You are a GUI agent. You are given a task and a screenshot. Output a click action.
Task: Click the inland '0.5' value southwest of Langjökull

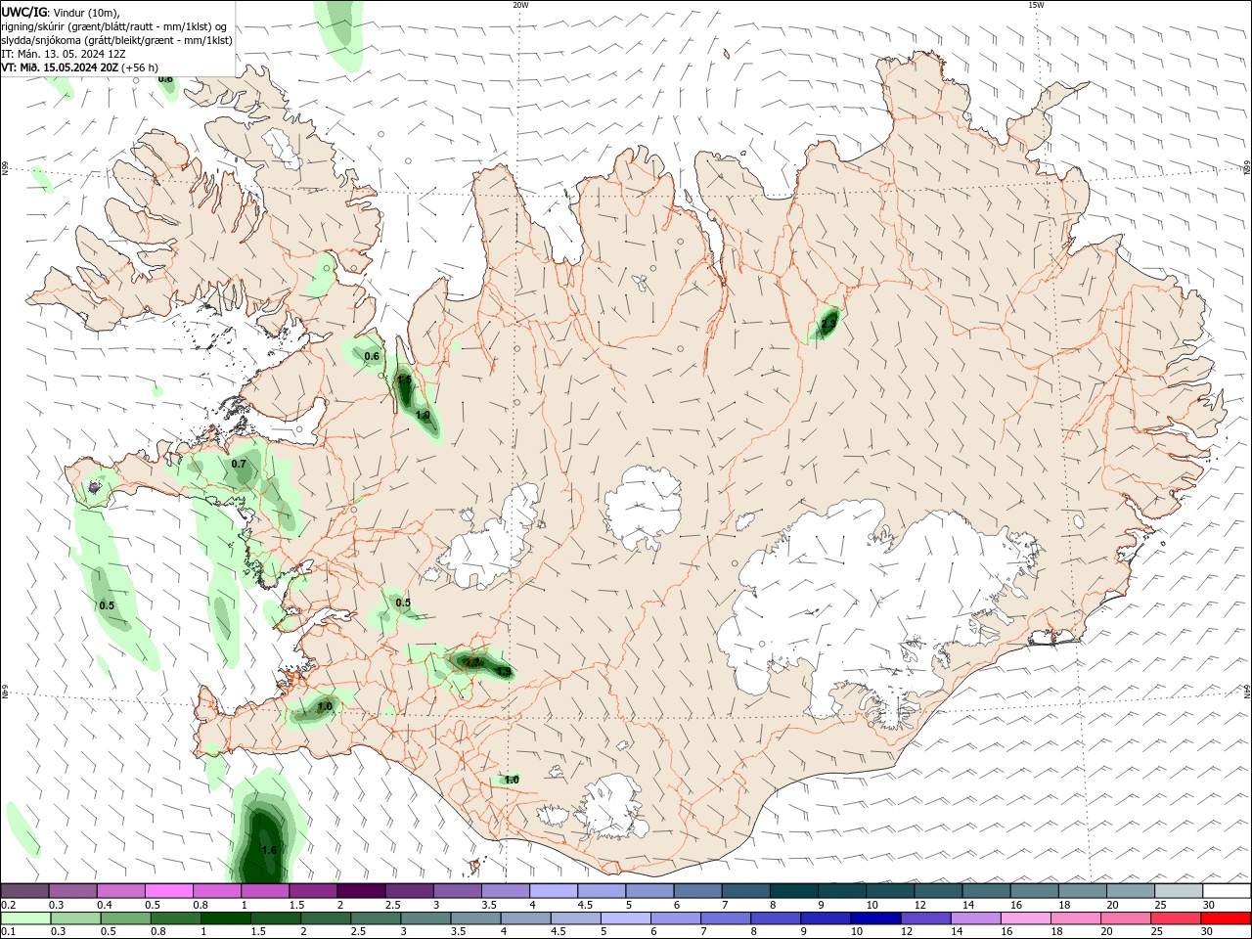(403, 603)
